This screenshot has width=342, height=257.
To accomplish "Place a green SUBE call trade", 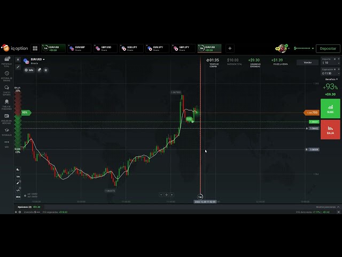I will (x=330, y=109).
